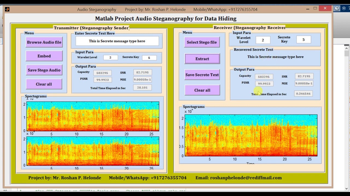Click Select Stego file button
Screen dimensions: 350x196
tap(202, 42)
